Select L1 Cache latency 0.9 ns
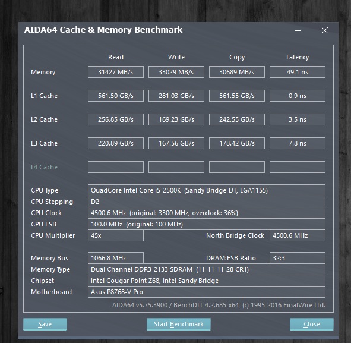The width and height of the screenshot is (351, 343). pos(298,96)
